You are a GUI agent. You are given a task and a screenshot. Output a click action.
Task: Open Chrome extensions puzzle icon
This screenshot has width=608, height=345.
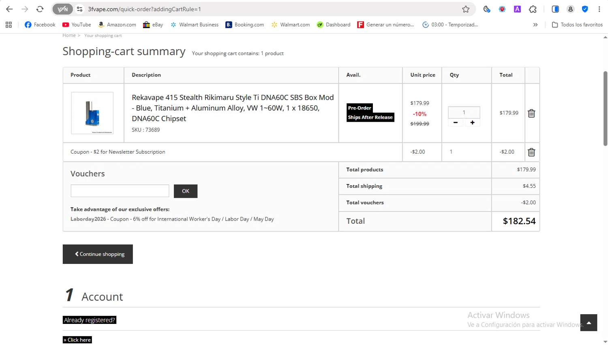coord(533,9)
